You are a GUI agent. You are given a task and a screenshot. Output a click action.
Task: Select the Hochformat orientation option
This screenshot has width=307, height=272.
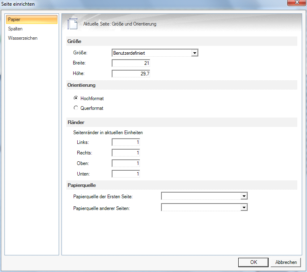(76, 98)
